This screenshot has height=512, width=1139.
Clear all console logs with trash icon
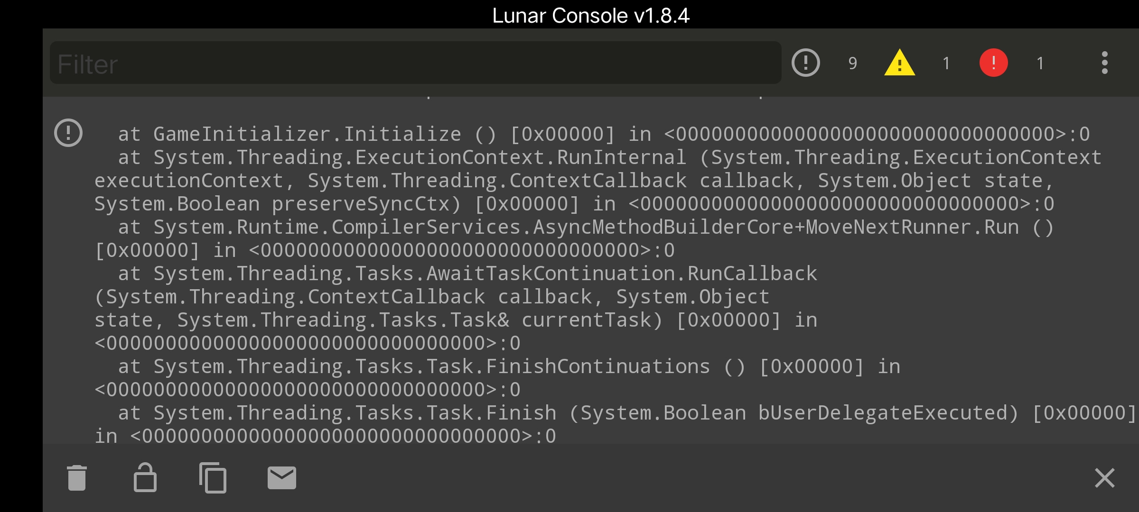pyautogui.click(x=77, y=477)
